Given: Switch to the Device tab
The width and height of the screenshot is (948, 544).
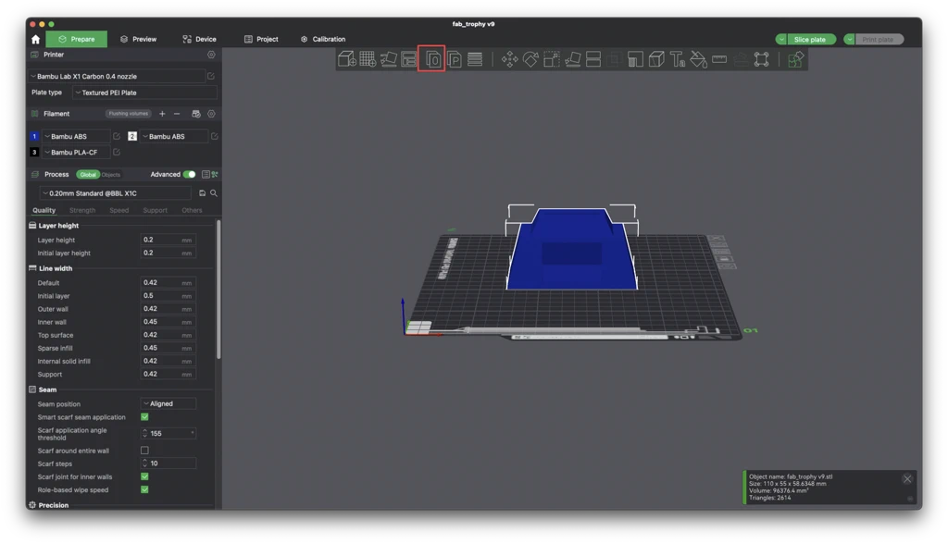Looking at the screenshot, I should (x=200, y=39).
